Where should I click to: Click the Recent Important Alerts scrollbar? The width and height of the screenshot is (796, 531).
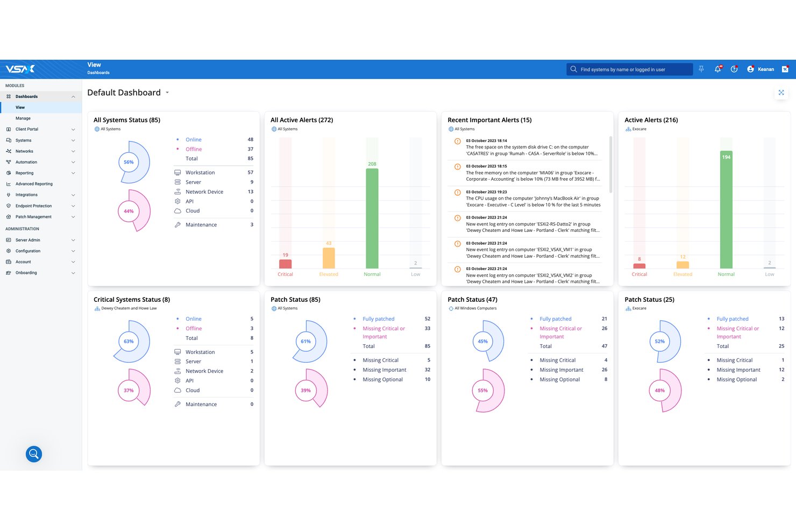(610, 165)
